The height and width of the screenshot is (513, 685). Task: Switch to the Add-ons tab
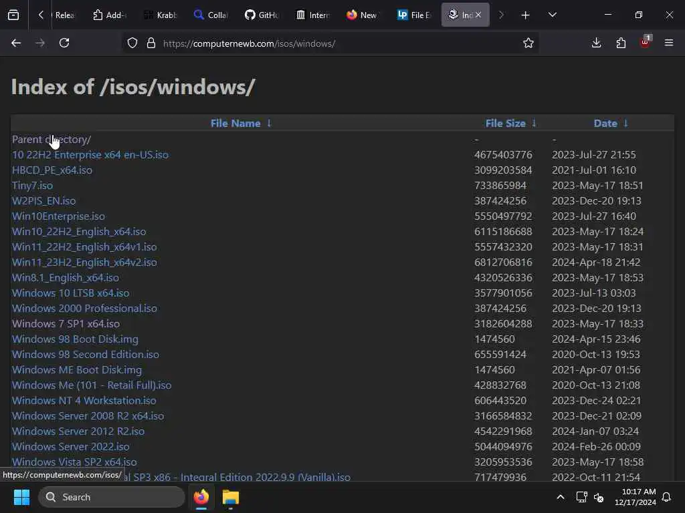(x=109, y=15)
